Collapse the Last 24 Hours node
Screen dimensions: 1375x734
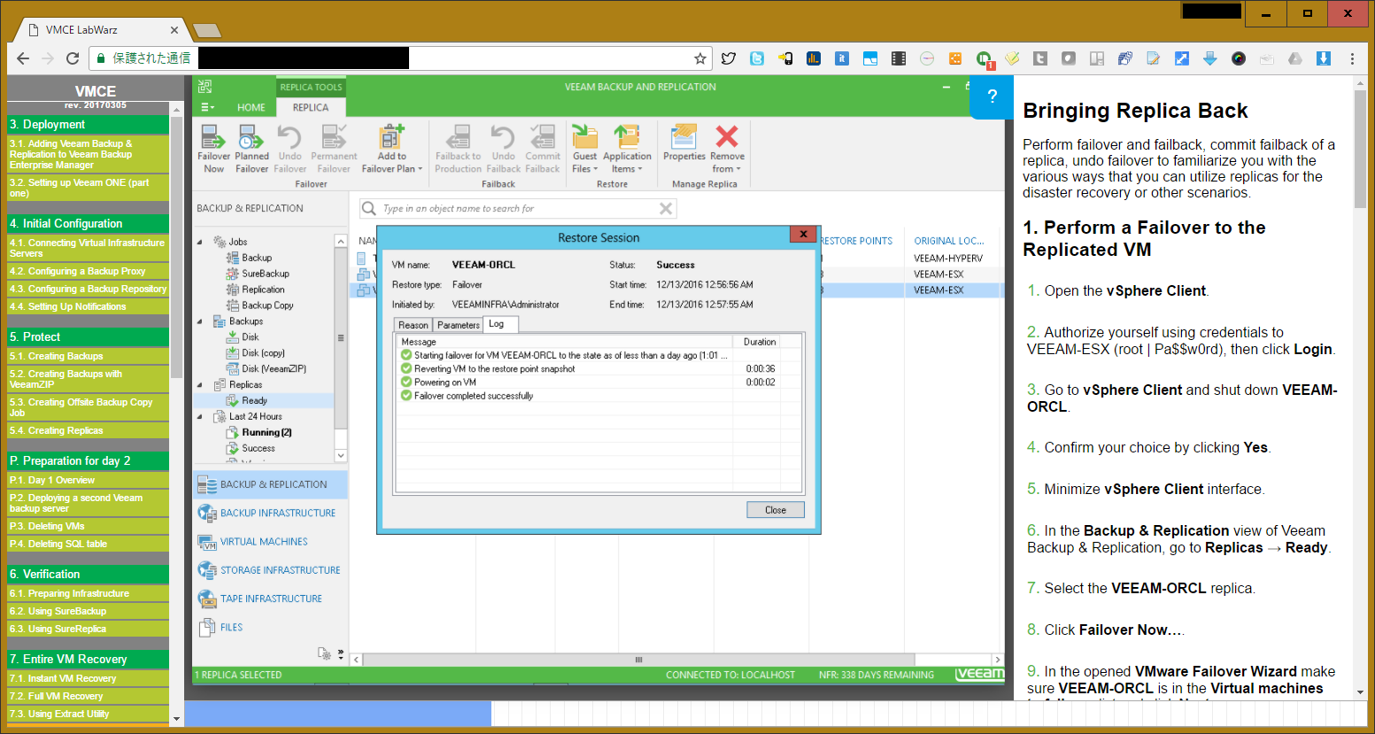(x=200, y=416)
